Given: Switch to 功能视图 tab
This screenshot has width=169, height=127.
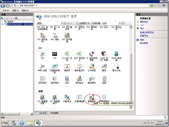Looking at the screenshot, I should click(x=41, y=113).
